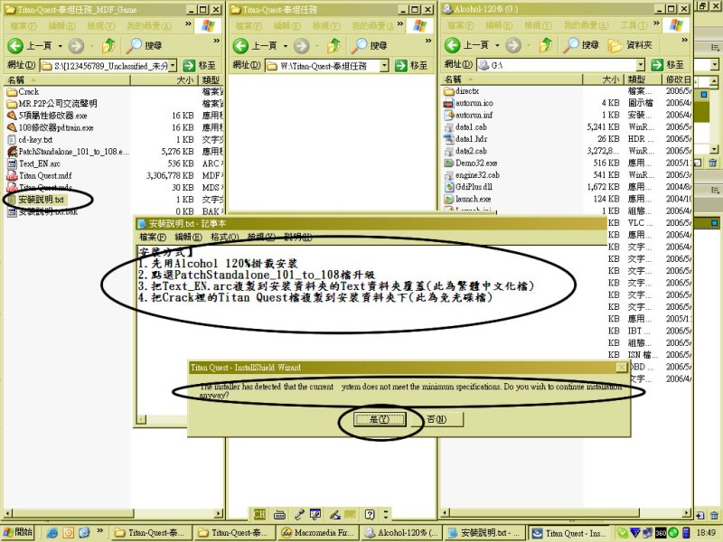The image size is (723, 542).
Task: Click 移至 Go button in Alcohol-120% window
Action: click(x=667, y=65)
